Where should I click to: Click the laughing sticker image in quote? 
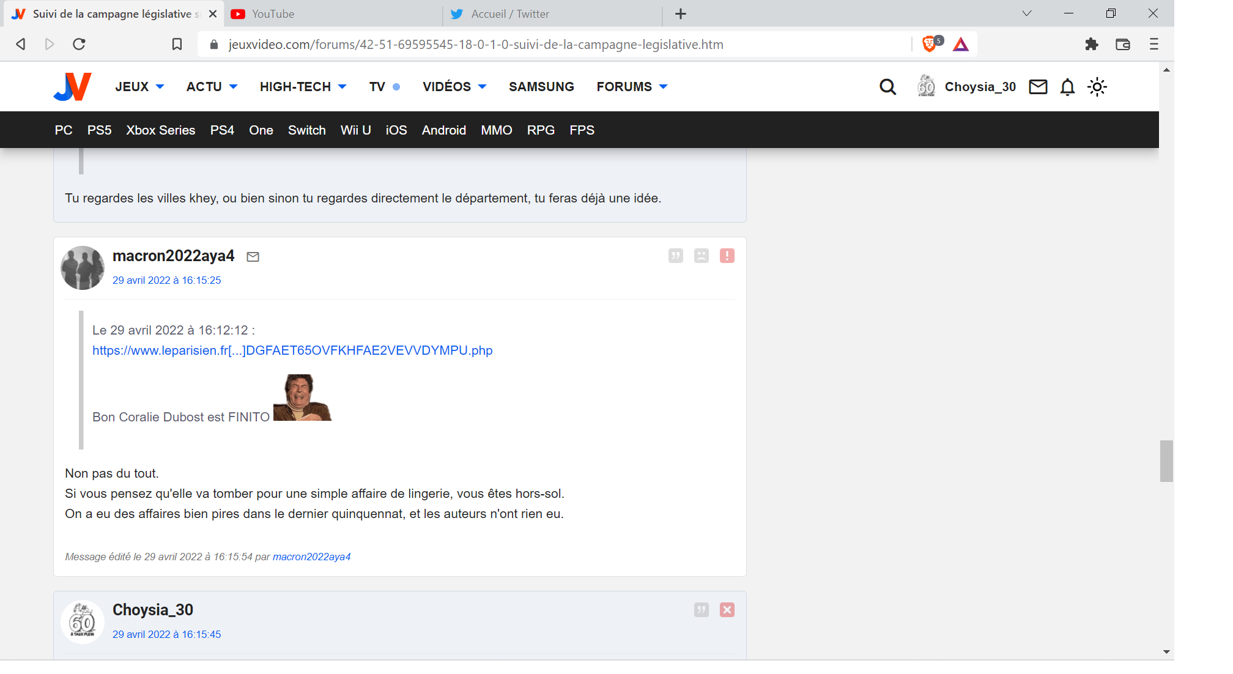pyautogui.click(x=302, y=398)
